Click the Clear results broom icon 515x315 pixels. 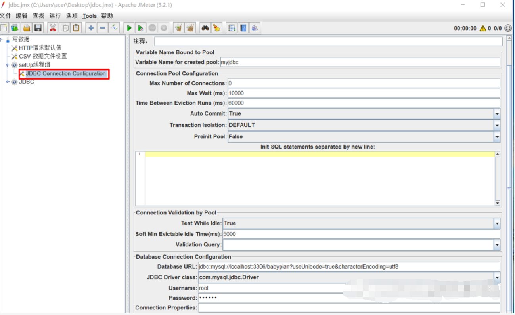[179, 28]
